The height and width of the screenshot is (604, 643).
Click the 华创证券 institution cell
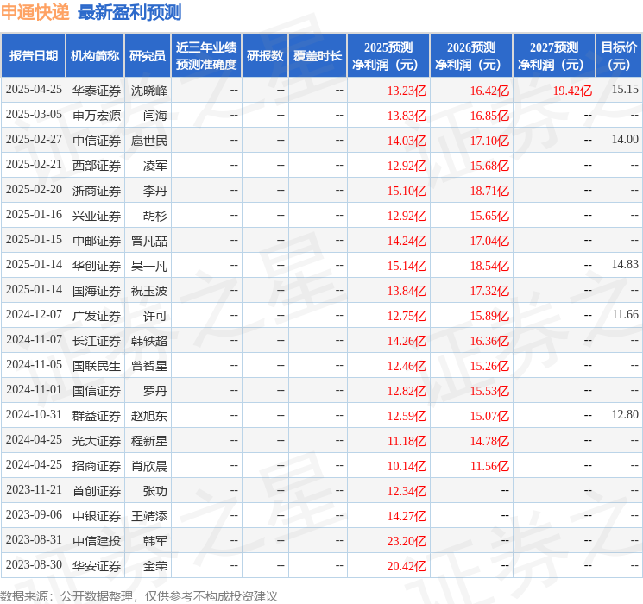97,265
